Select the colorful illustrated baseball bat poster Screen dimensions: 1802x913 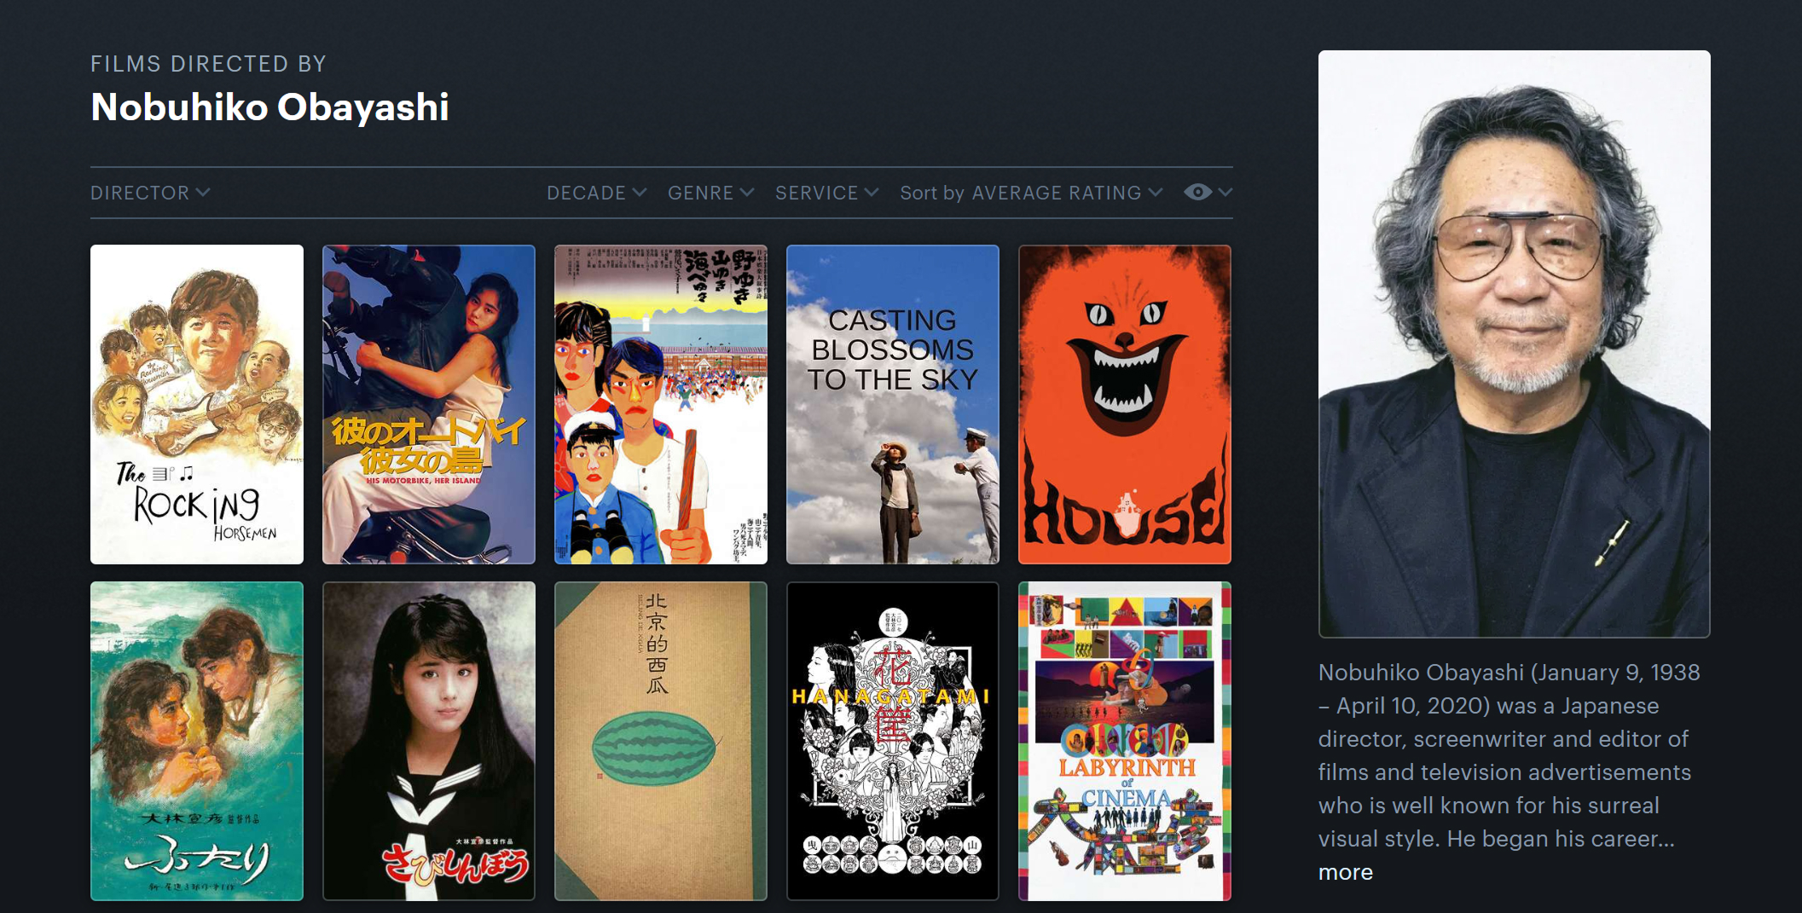661,404
